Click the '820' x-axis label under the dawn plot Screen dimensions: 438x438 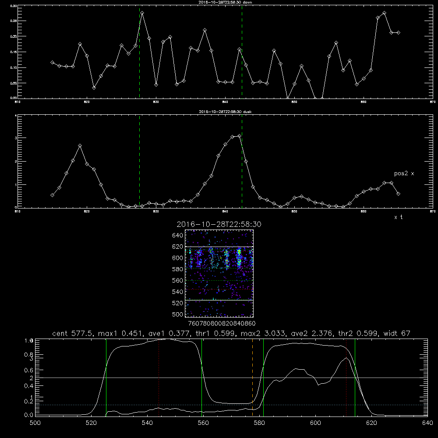pyautogui.click(x=87, y=102)
